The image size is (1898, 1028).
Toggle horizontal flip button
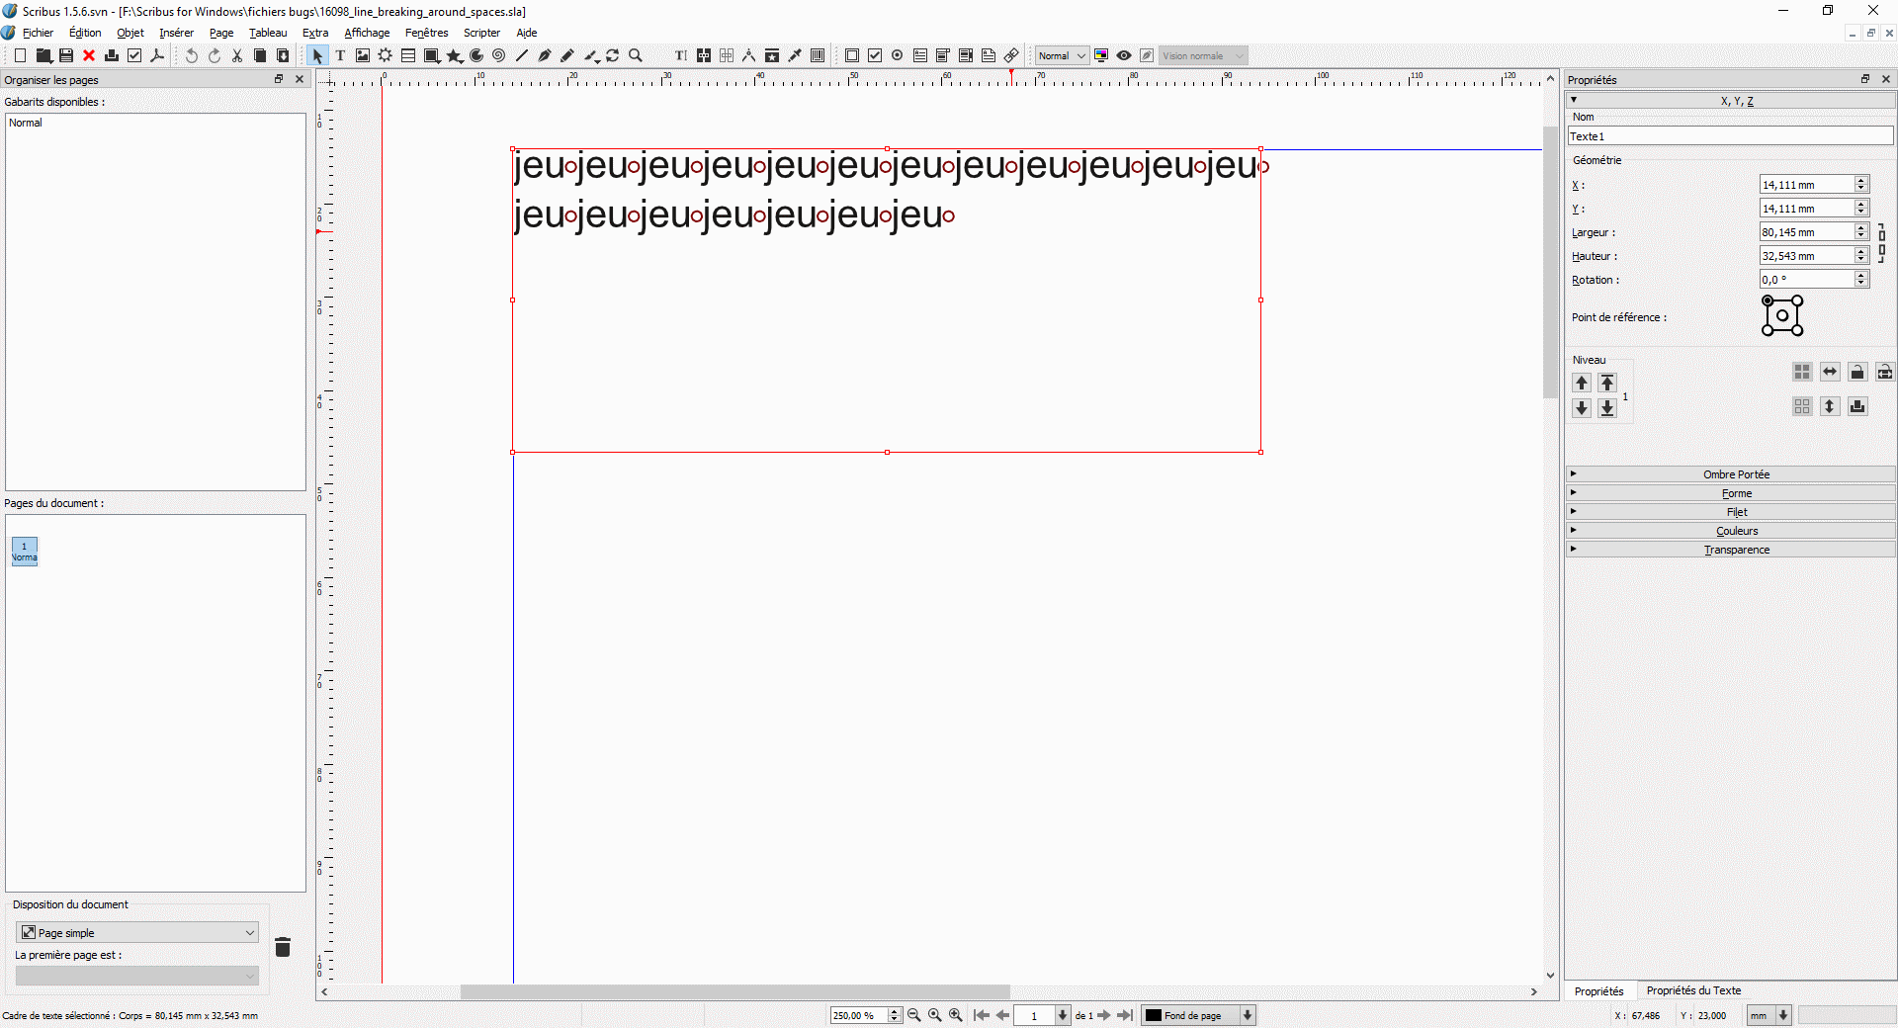click(1830, 373)
